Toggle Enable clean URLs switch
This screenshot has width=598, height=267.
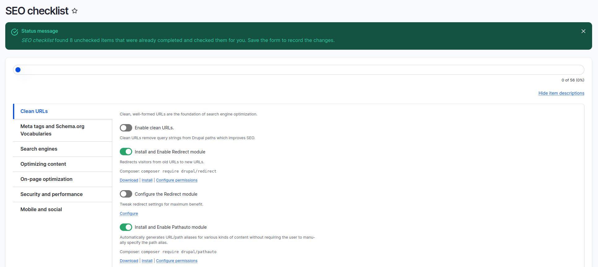tap(126, 128)
